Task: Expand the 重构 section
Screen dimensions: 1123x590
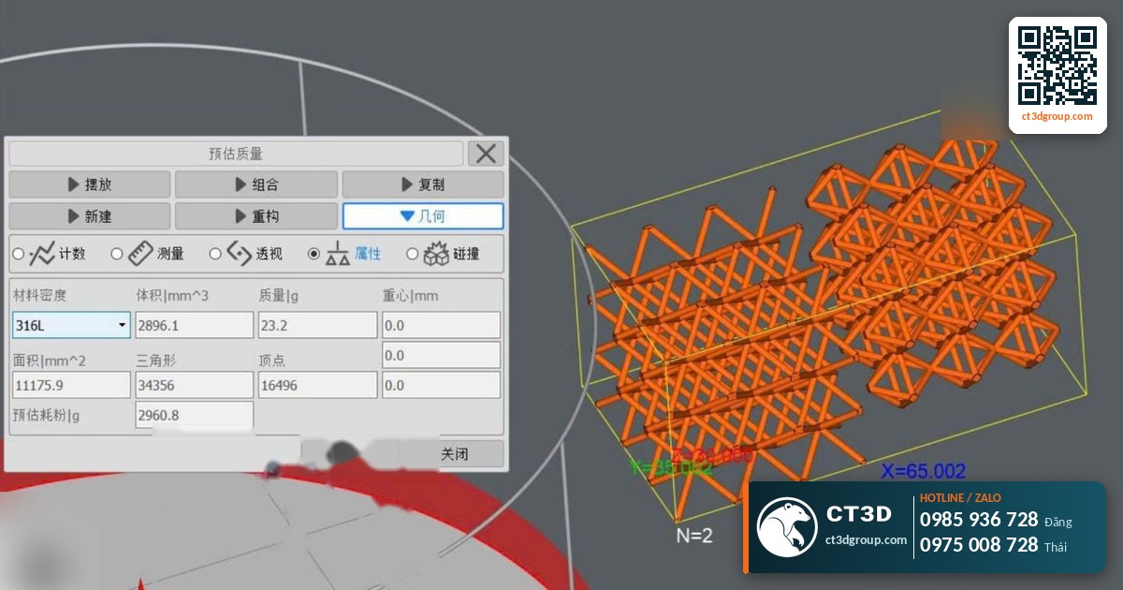Action: tap(256, 216)
